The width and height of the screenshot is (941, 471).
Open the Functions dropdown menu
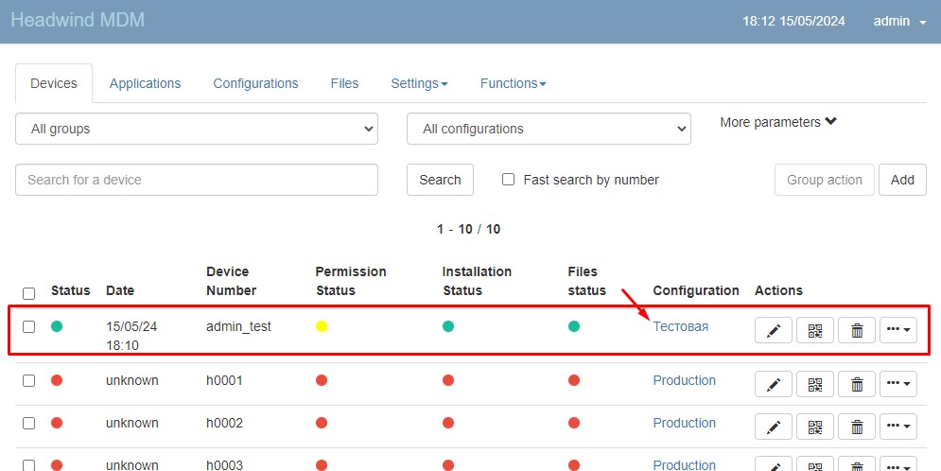pos(514,83)
